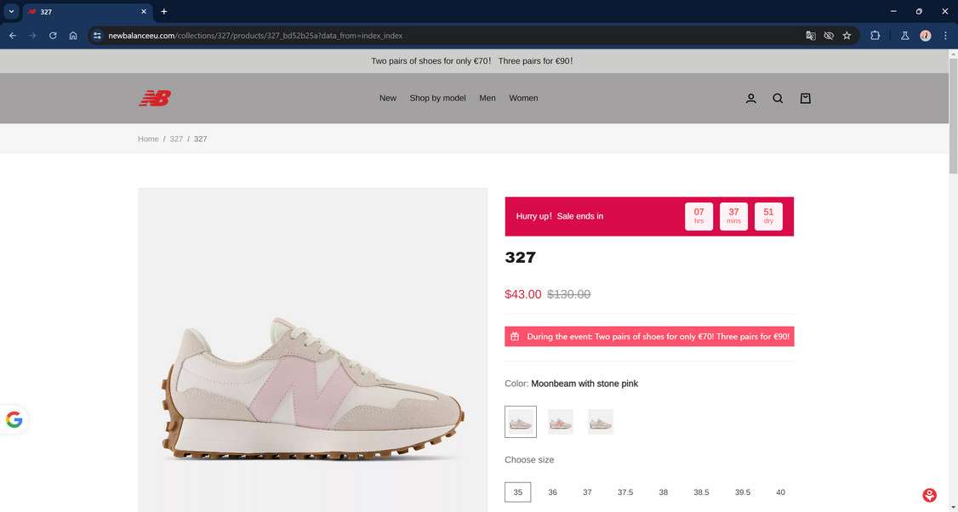Go to the Home breadcrumb link
The height and width of the screenshot is (512, 958).
[148, 139]
